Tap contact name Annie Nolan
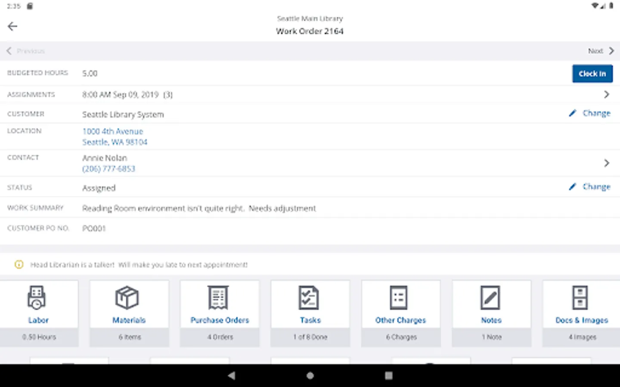620x387 pixels. [x=105, y=158]
